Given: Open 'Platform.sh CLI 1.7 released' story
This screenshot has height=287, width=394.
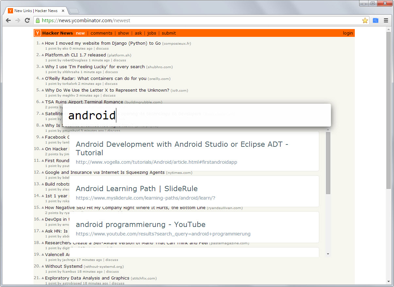Looking at the screenshot, I should [75, 55].
